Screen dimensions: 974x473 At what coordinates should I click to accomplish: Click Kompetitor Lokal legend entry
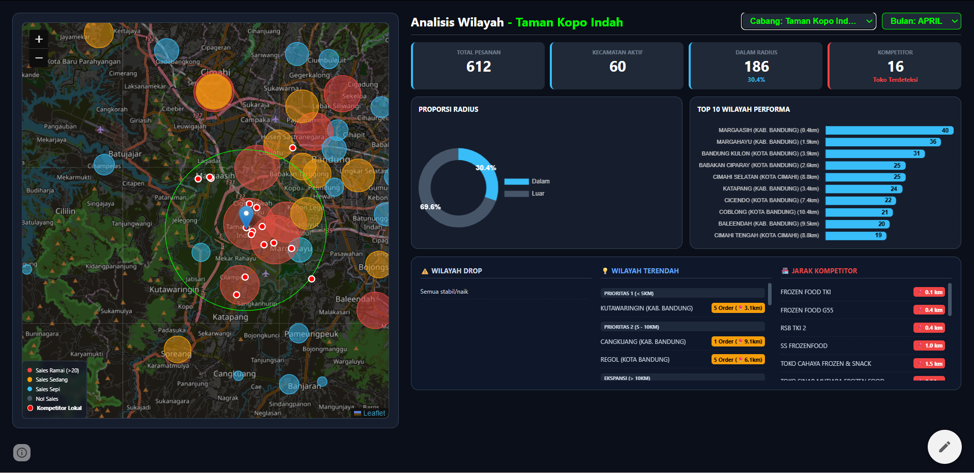54,408
